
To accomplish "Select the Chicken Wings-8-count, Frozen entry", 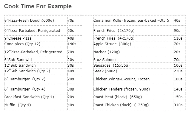I will click(x=122, y=79).
